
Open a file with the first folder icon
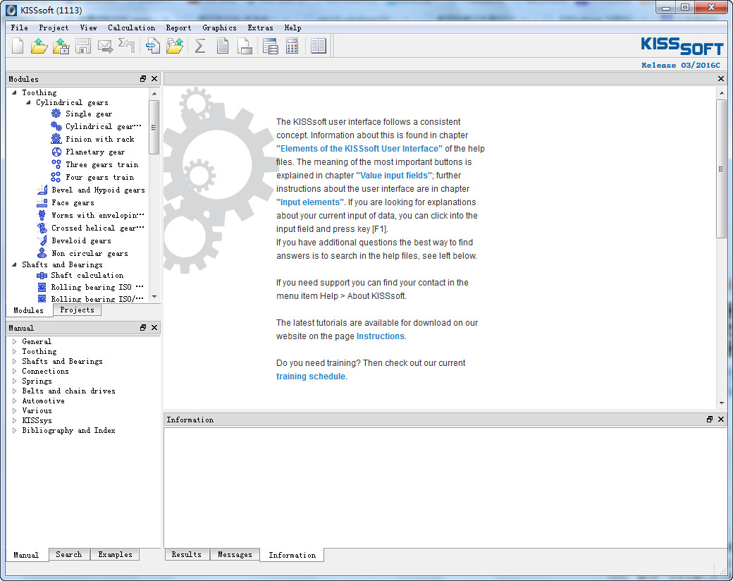point(39,46)
